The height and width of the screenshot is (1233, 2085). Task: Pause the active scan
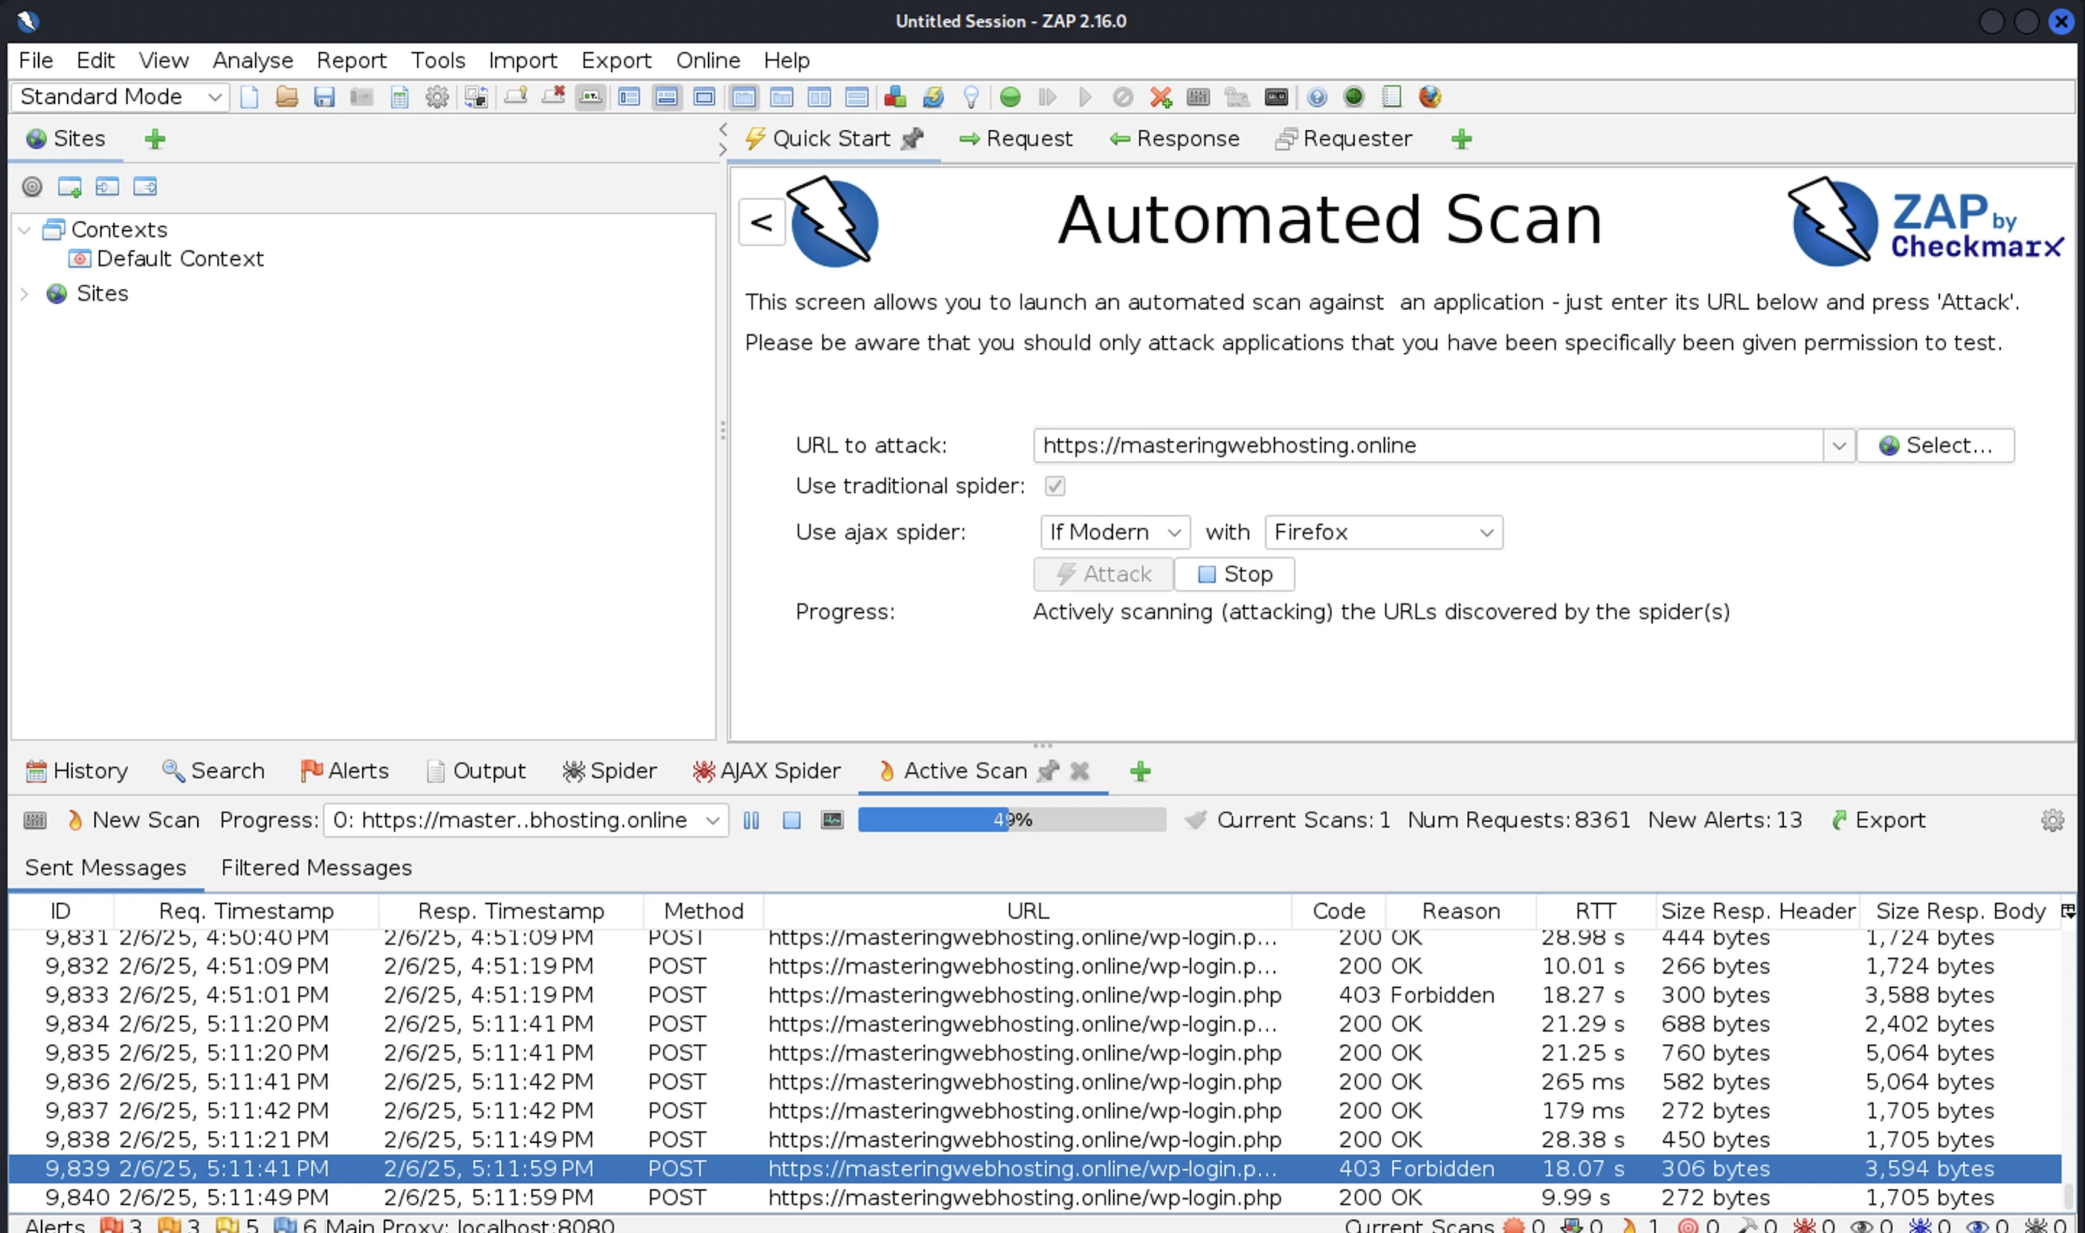751,821
